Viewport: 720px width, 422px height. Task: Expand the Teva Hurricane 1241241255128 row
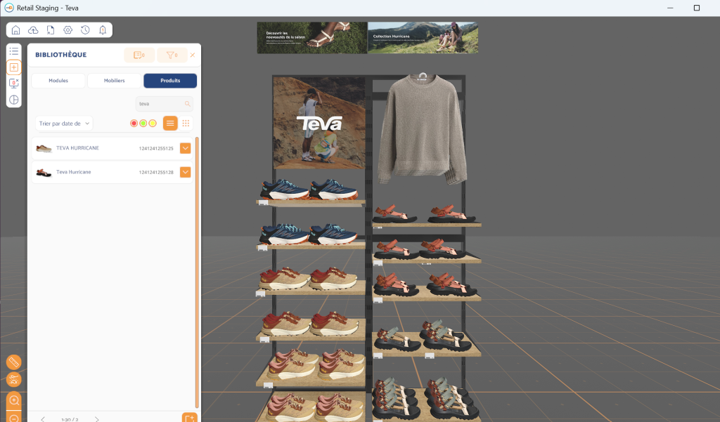(x=186, y=172)
